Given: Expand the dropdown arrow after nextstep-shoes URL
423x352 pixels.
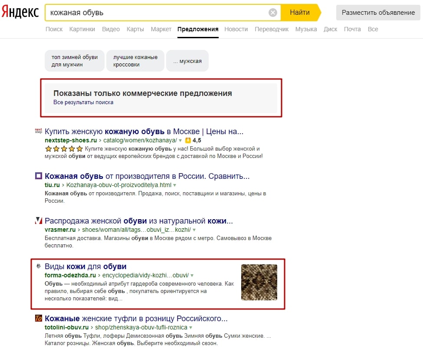Looking at the screenshot, I should (x=180, y=141).
